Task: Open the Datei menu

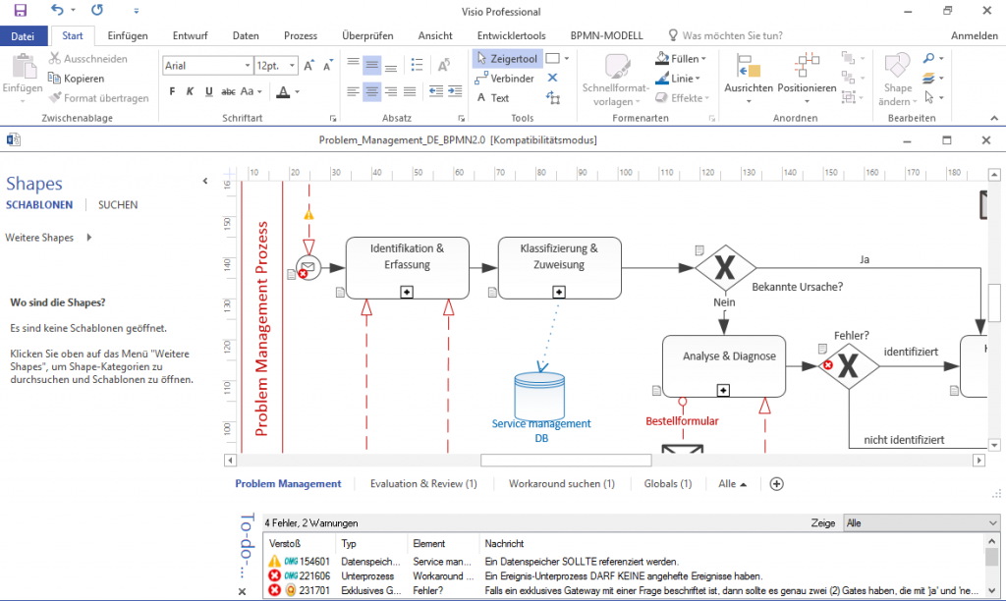Action: point(24,36)
